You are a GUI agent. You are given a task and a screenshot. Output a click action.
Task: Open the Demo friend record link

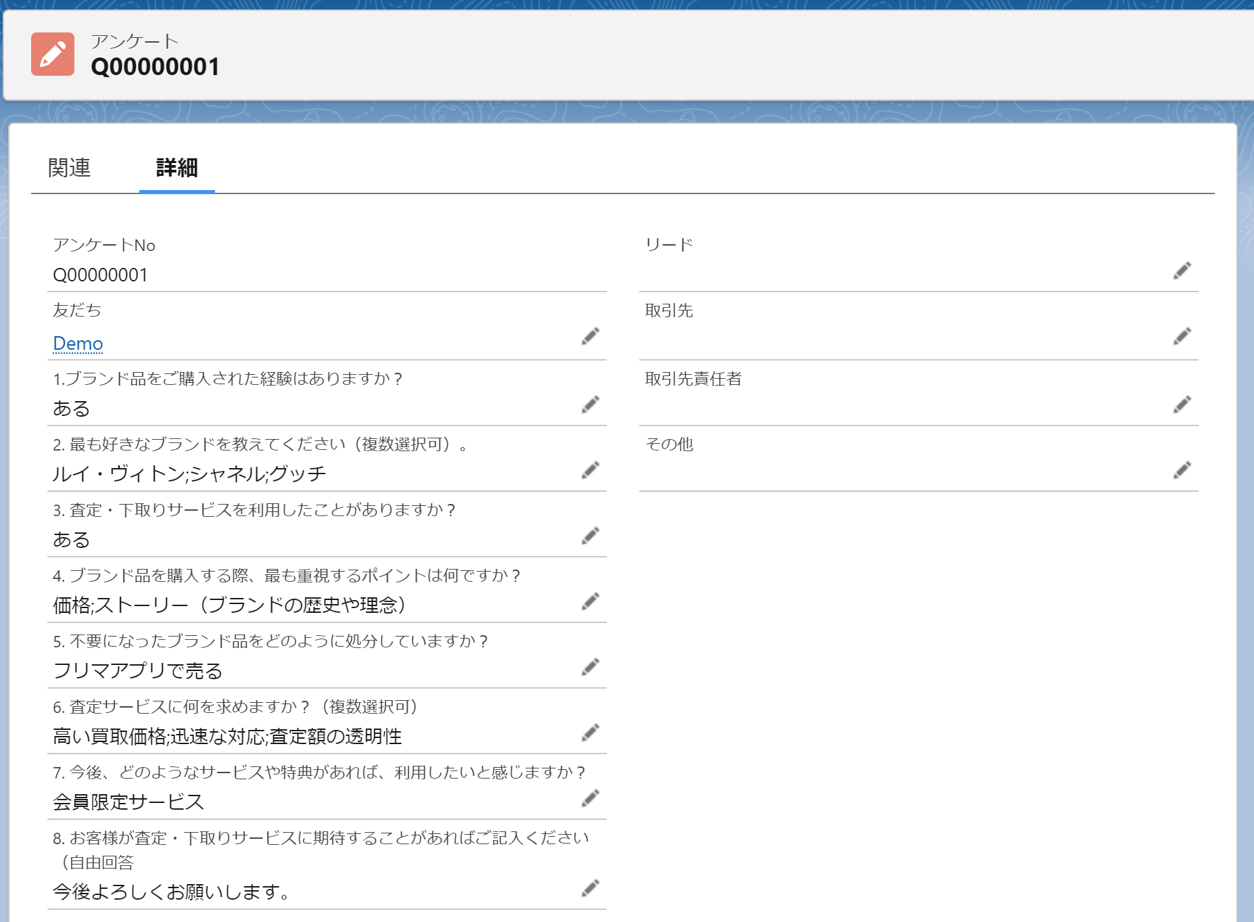(x=78, y=344)
